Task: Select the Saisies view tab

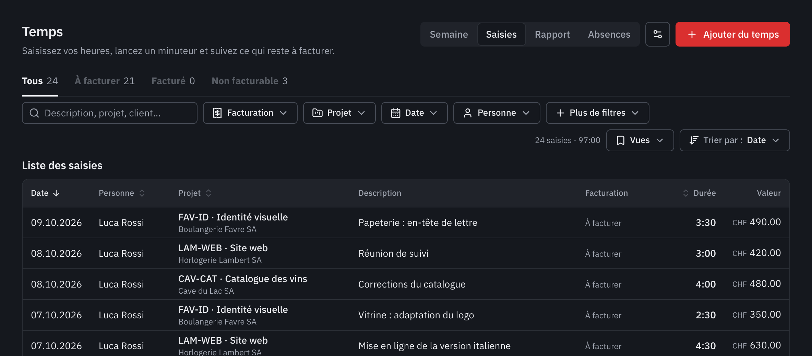Action: pyautogui.click(x=501, y=34)
